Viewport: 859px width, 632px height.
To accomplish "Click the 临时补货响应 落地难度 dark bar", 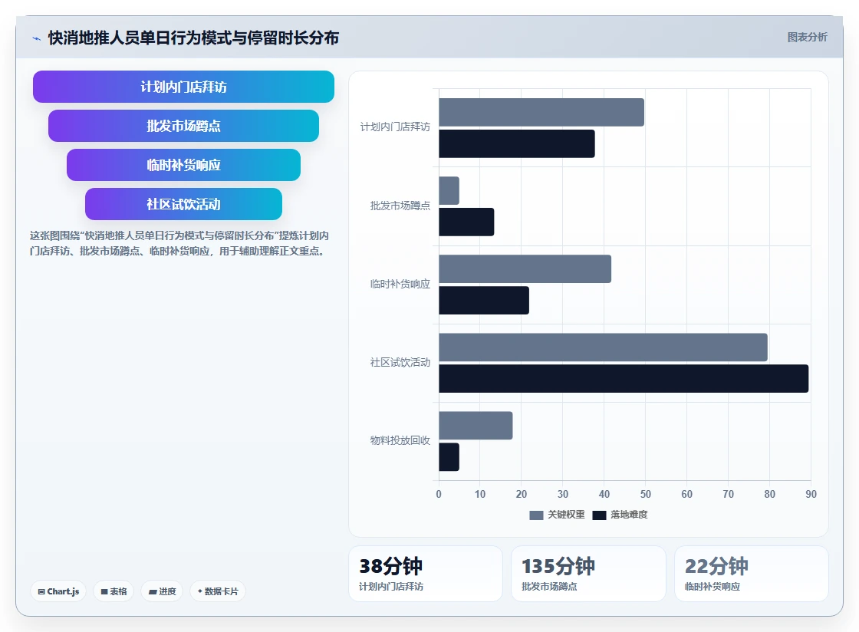I will point(484,300).
